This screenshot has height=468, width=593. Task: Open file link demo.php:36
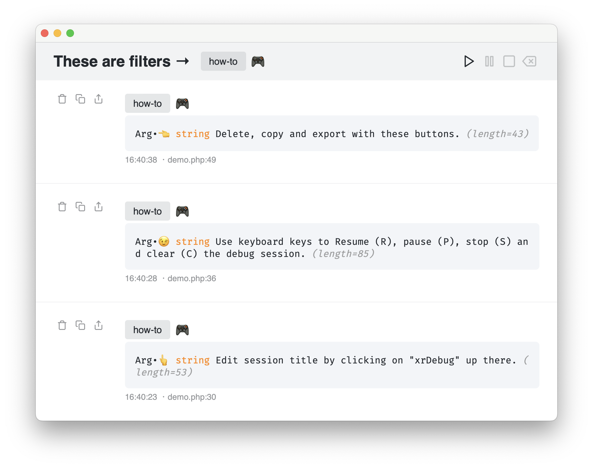pyautogui.click(x=192, y=278)
